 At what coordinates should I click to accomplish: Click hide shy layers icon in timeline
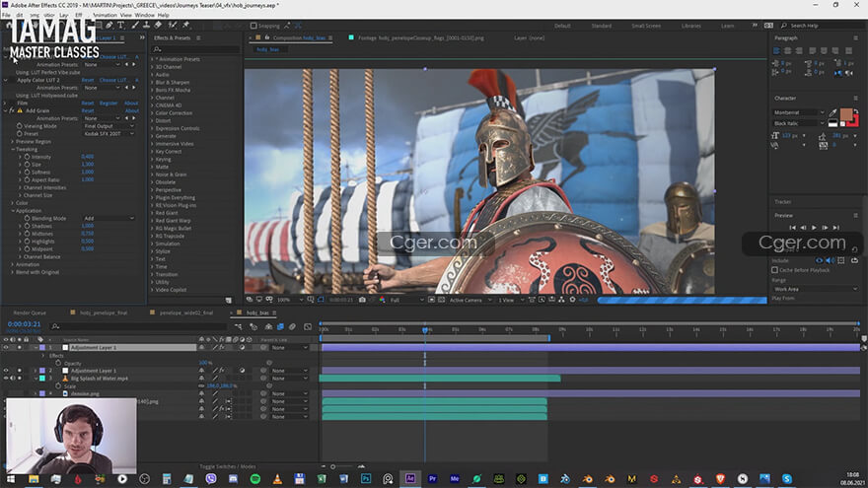(x=268, y=327)
